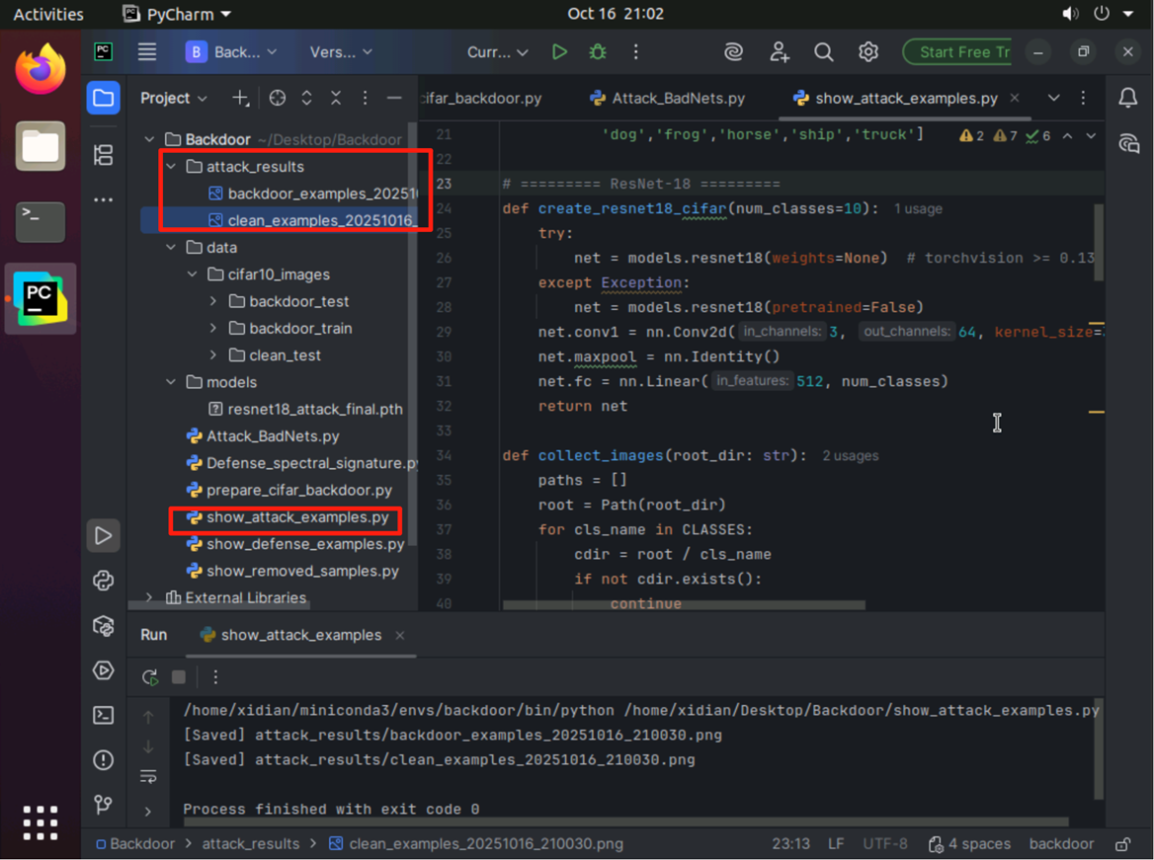This screenshot has width=1154, height=860.
Task: Toggle Project tool window folder icon
Action: (104, 98)
